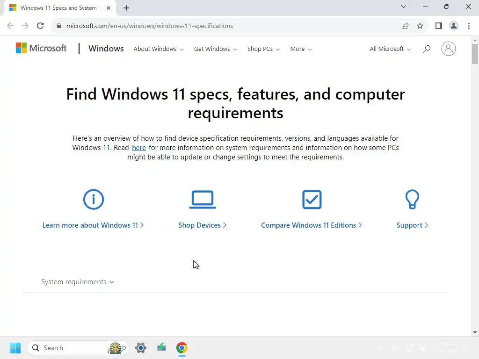Viewport: 479px width, 359px height.
Task: Select the Windows 11 Specs browser tab
Action: pos(60,8)
